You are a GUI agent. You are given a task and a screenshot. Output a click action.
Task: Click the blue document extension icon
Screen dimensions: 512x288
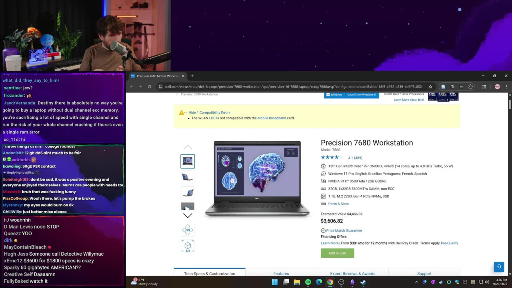[443, 87]
